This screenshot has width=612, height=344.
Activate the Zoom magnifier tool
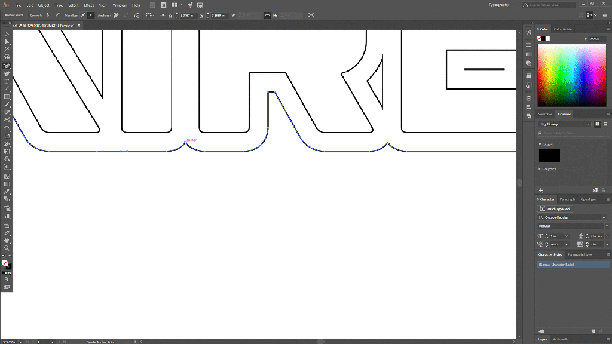coord(7,248)
